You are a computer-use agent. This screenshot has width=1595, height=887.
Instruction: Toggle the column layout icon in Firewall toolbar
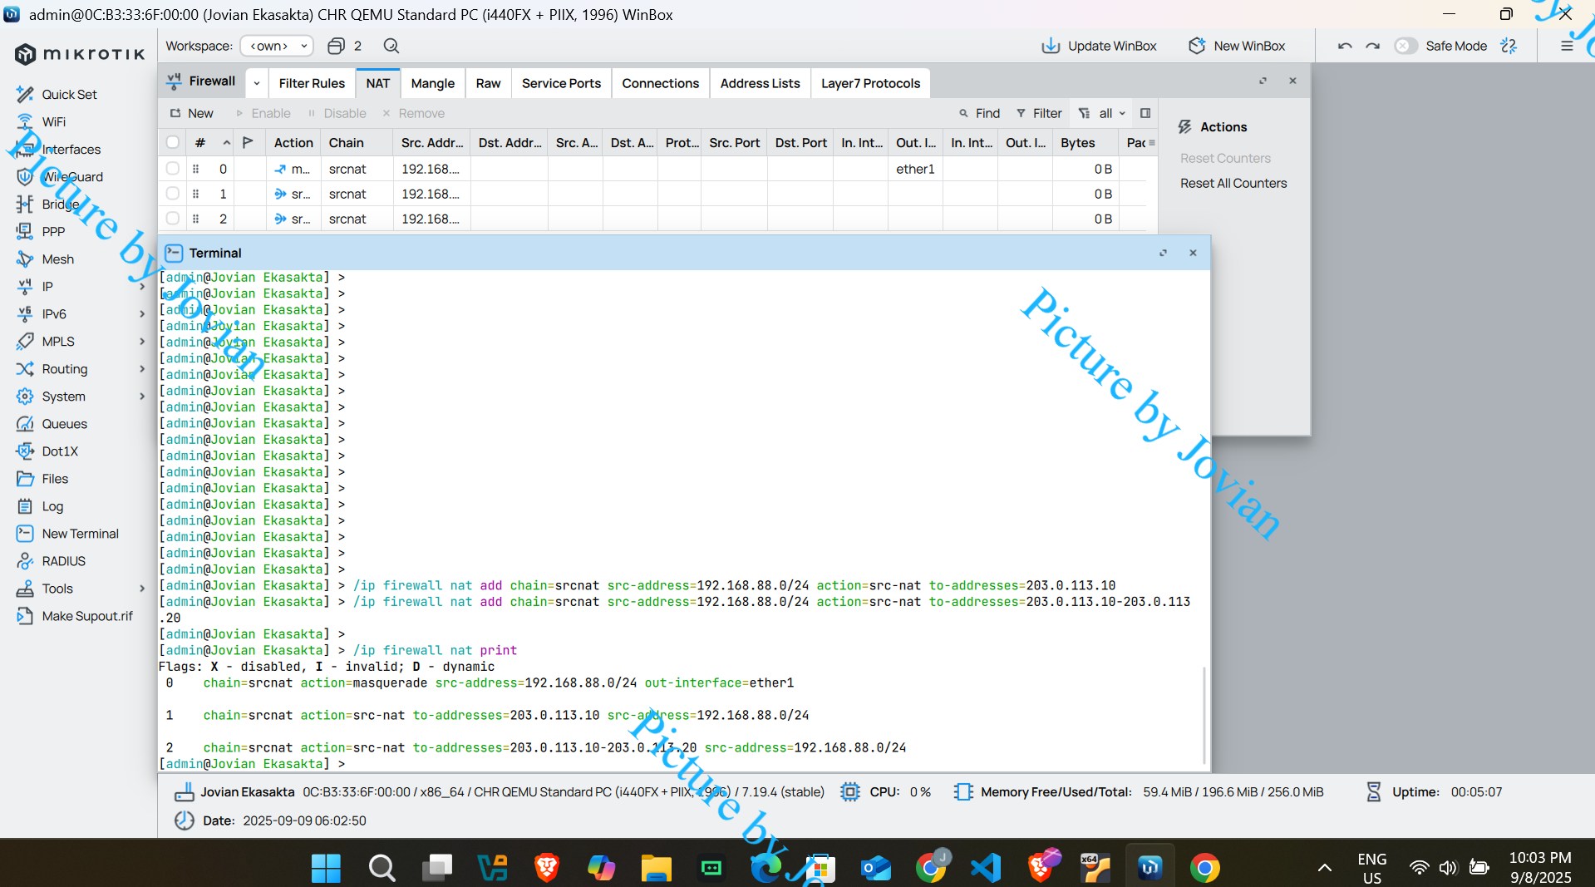1145,113
